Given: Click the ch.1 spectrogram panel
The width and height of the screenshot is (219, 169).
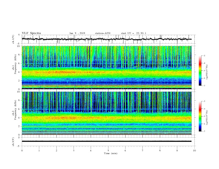Looking at the screenshot, I should tap(107, 67).
